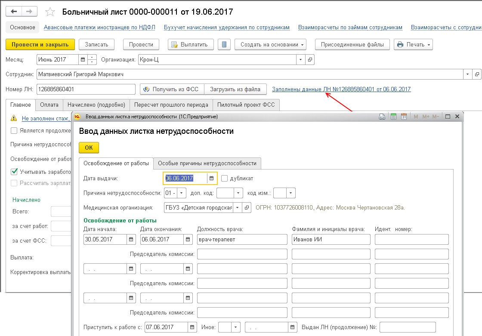Toggle the Является продолжением checkbox
Image resolution: width=482 pixels, height=336 pixels.
[x=14, y=131]
